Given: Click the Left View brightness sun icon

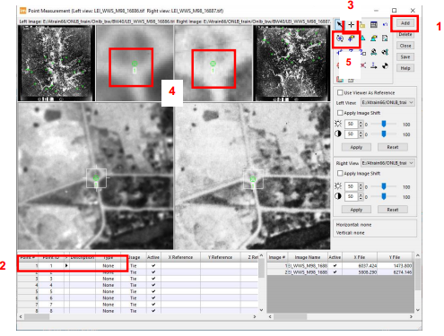Looking at the screenshot, I should click(338, 124).
